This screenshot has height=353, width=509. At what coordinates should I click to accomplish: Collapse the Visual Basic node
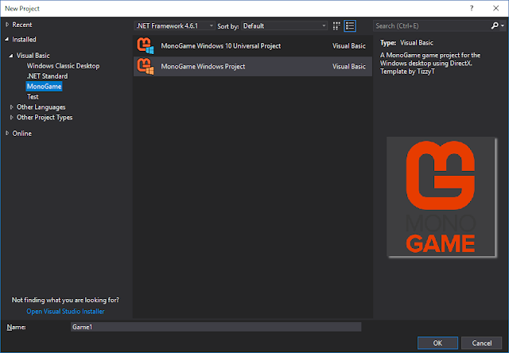11,56
